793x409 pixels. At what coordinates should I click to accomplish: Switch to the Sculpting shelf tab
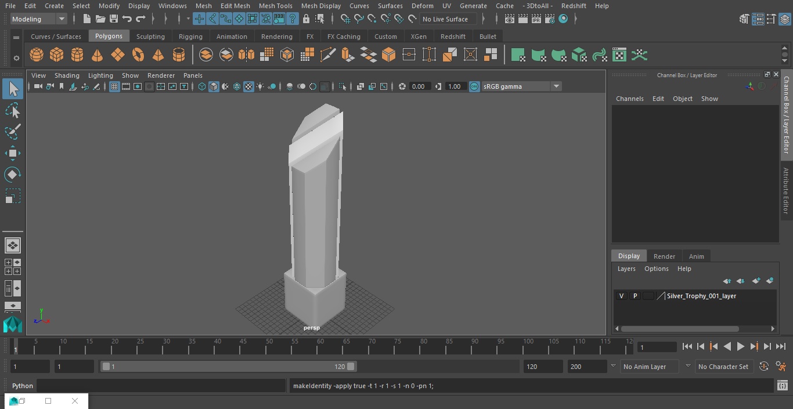pos(150,37)
